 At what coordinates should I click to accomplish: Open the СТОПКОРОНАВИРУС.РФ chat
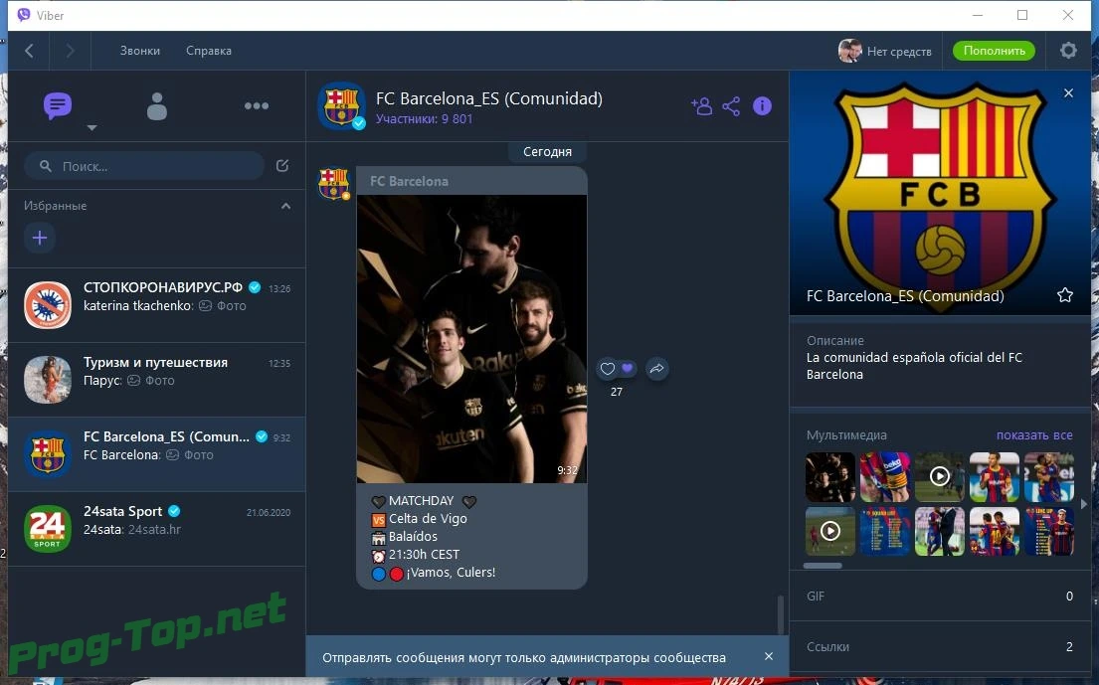click(x=157, y=304)
